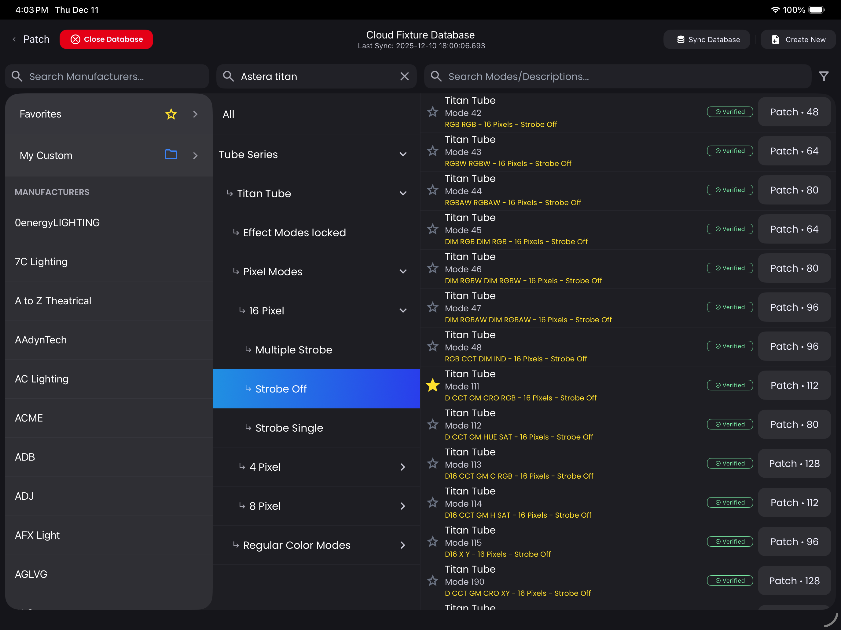The image size is (841, 630).
Task: Click the search icon in Manufacturers field
Action: coord(17,76)
